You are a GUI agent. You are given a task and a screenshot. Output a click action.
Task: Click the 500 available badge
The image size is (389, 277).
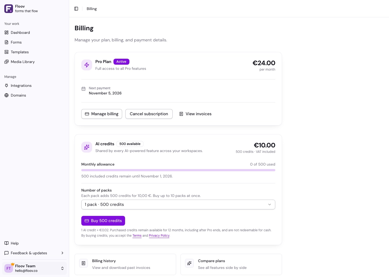pos(130,144)
